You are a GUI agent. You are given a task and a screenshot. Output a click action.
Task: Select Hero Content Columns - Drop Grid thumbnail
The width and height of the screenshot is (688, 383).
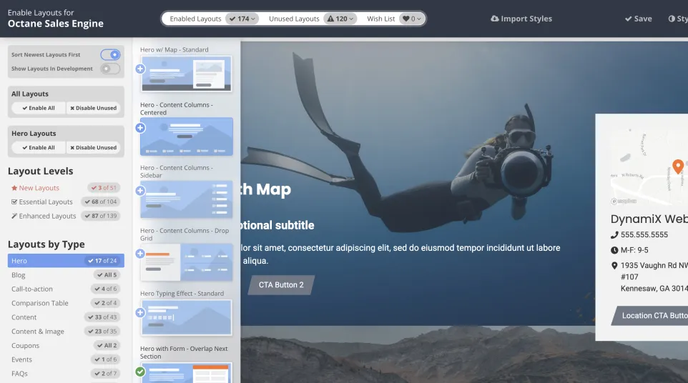187,262
